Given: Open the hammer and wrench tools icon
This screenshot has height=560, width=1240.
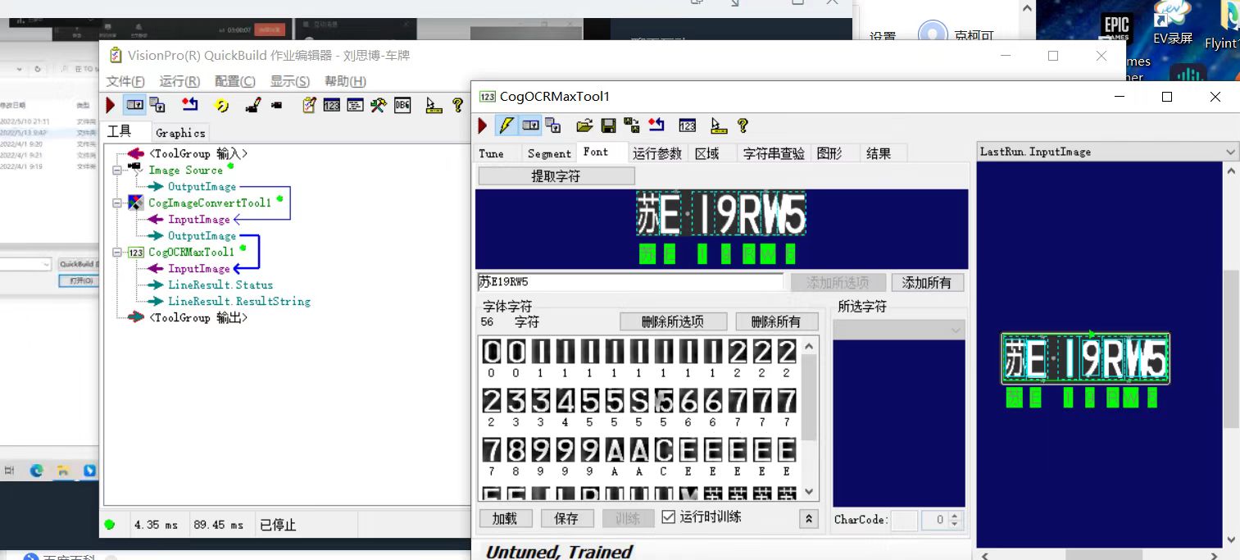Looking at the screenshot, I should pyautogui.click(x=378, y=105).
